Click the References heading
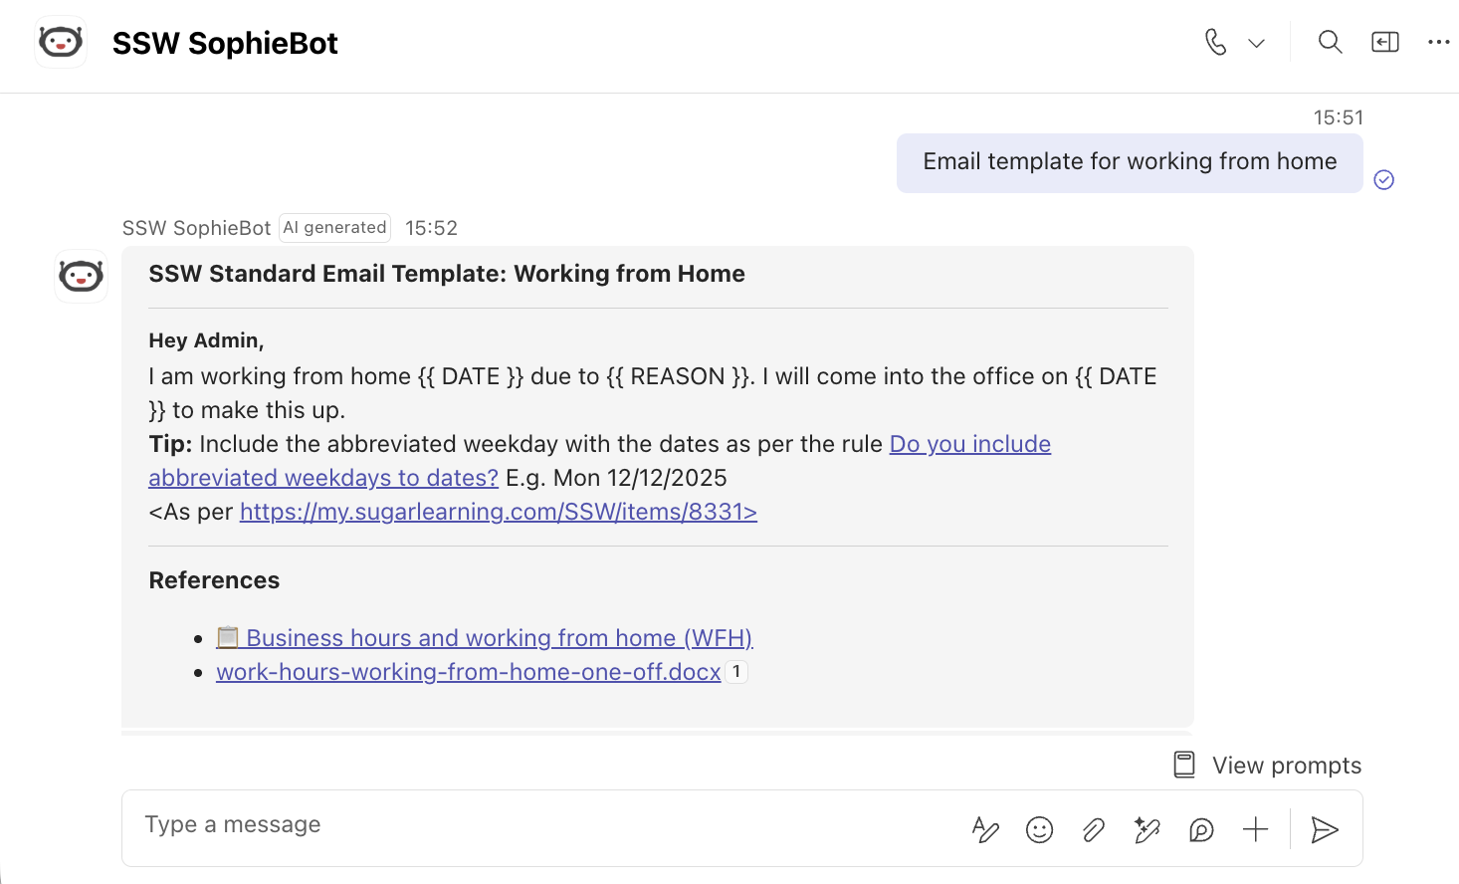The height and width of the screenshot is (884, 1459). pyautogui.click(x=214, y=580)
